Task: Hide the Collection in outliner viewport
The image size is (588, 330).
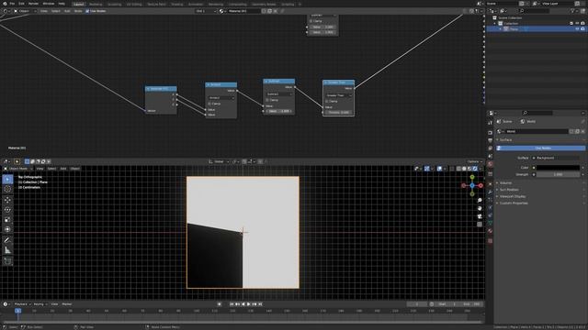Action: 577,23
